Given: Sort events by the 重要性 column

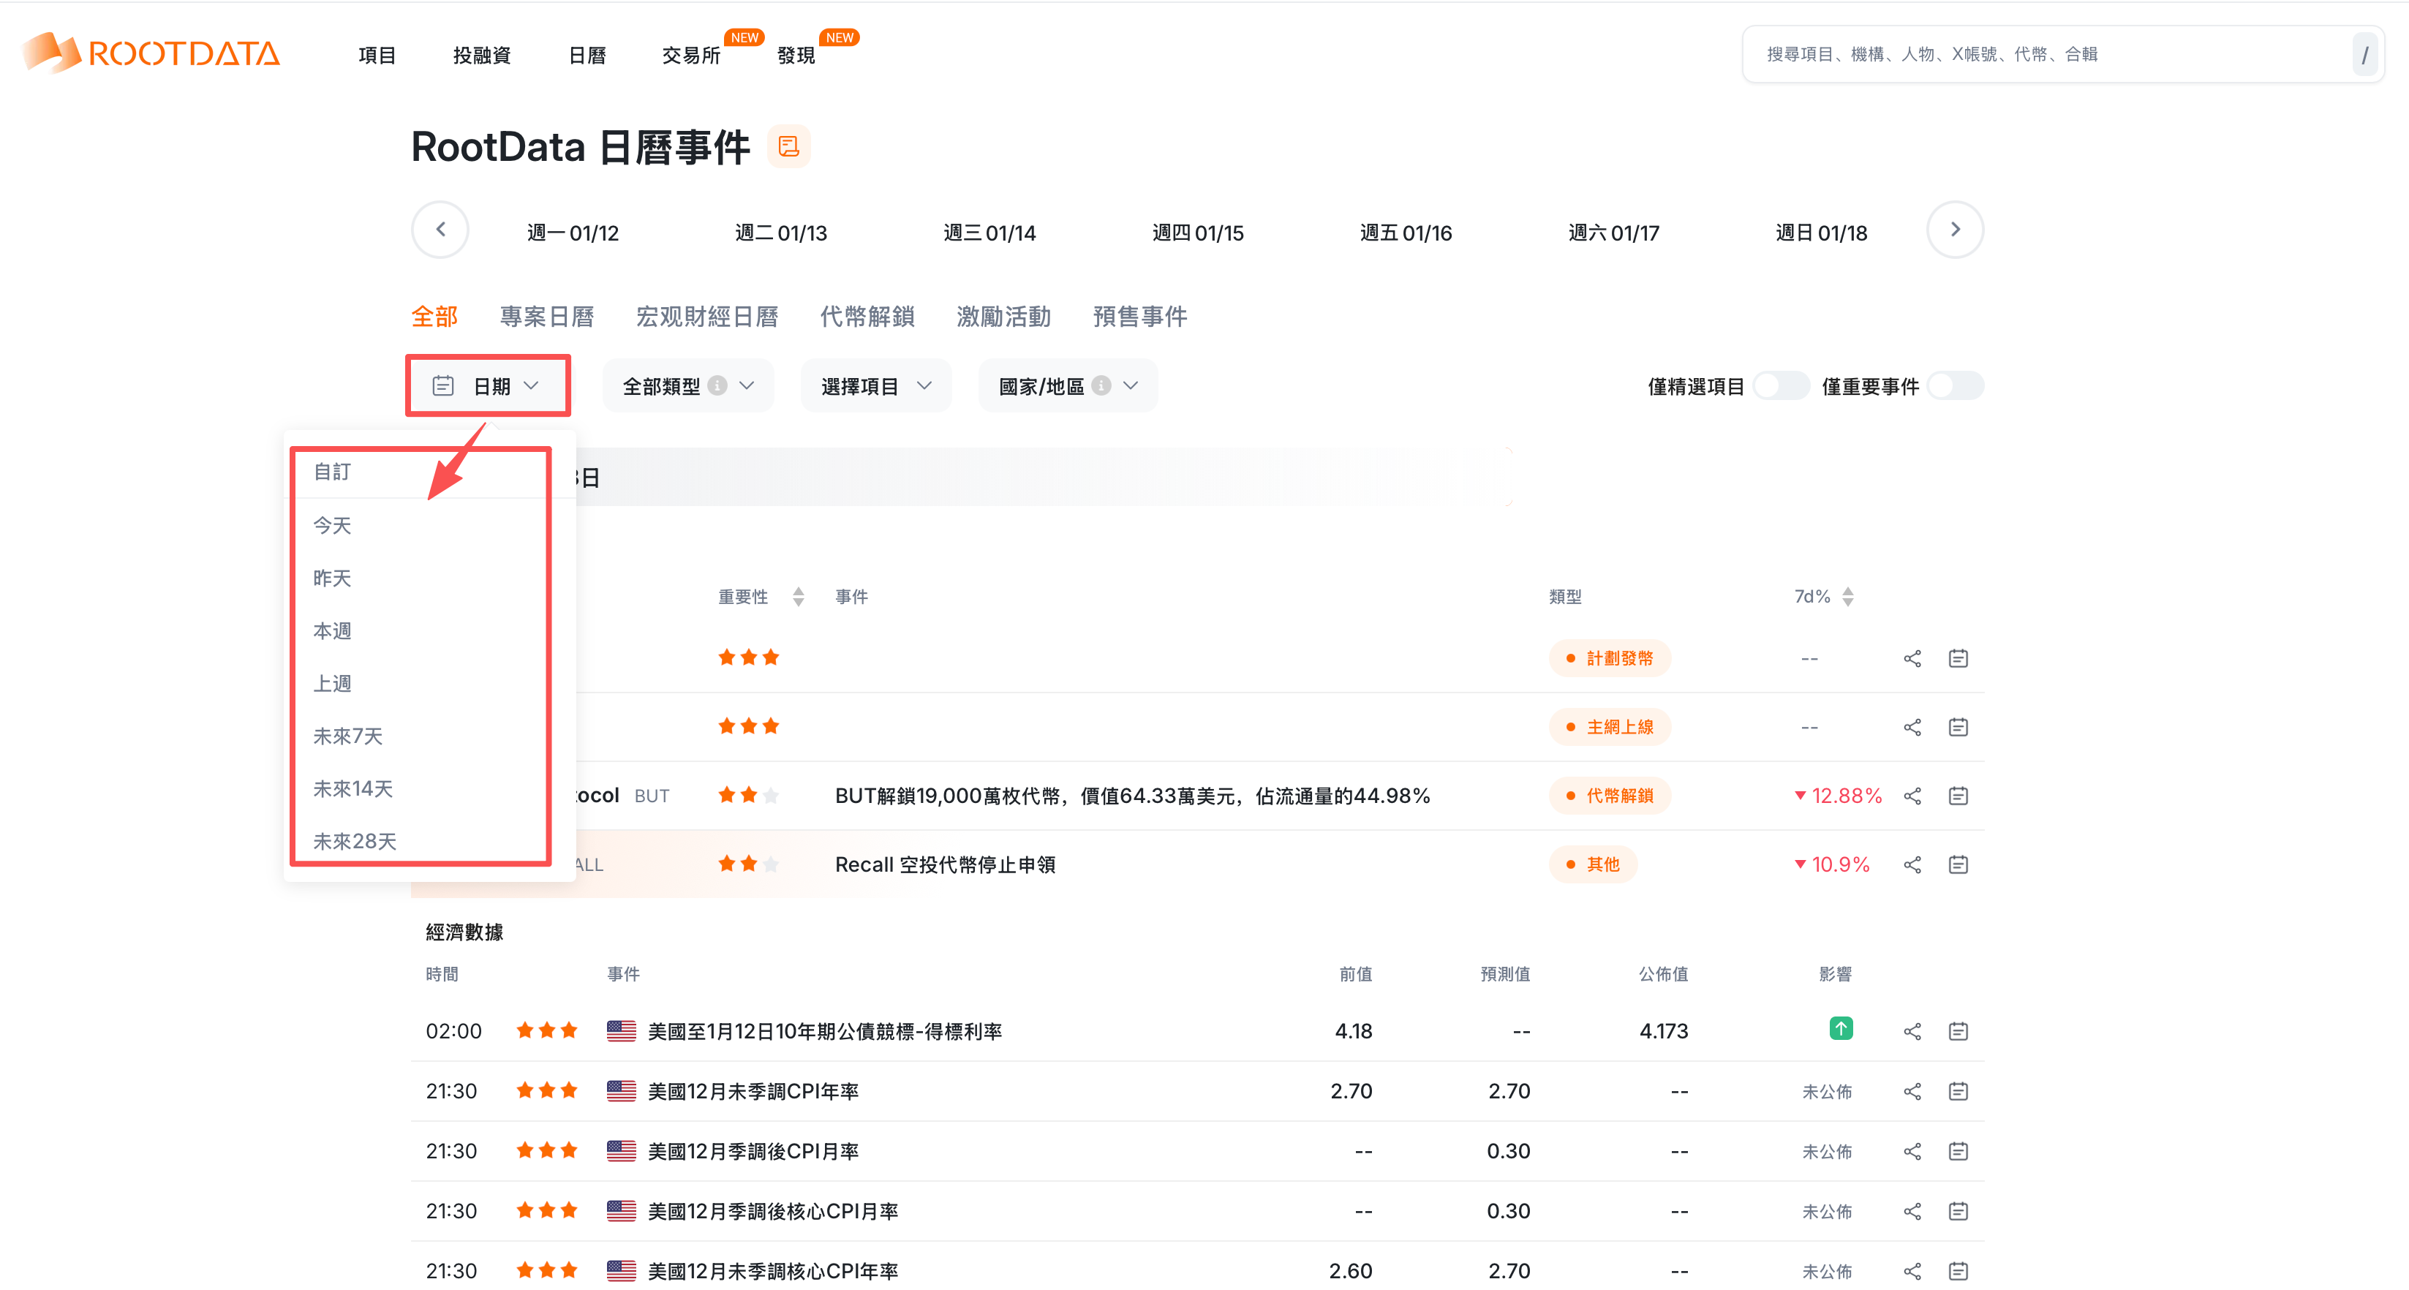Looking at the screenshot, I should (798, 597).
